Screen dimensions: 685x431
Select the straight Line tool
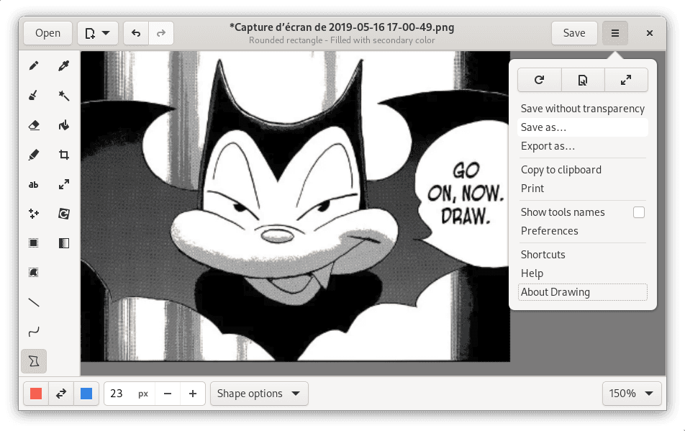click(x=33, y=302)
